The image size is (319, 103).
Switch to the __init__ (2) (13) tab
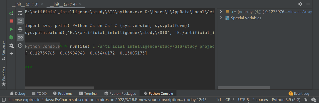(x=25, y=4)
